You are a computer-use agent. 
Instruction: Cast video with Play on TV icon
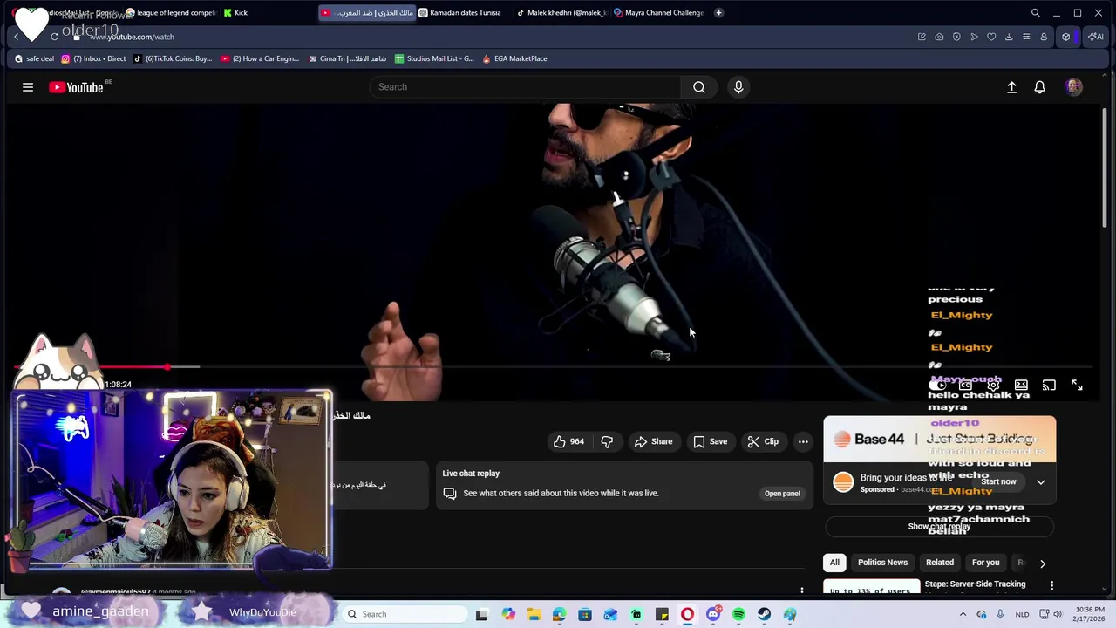click(x=1049, y=385)
